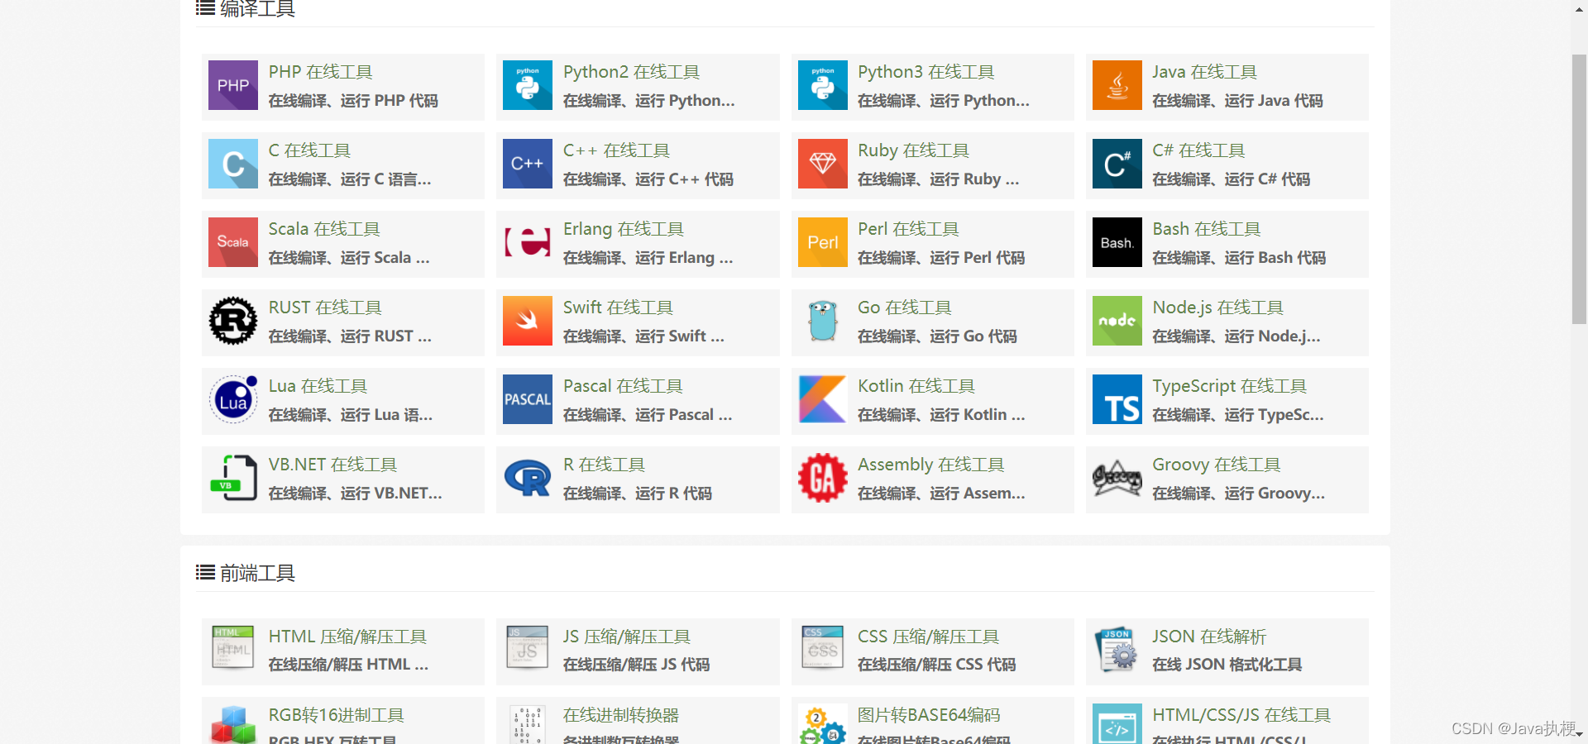The width and height of the screenshot is (1588, 744).
Task: Click the HTML/CSS/JS code window icon
Action: (x=1117, y=724)
